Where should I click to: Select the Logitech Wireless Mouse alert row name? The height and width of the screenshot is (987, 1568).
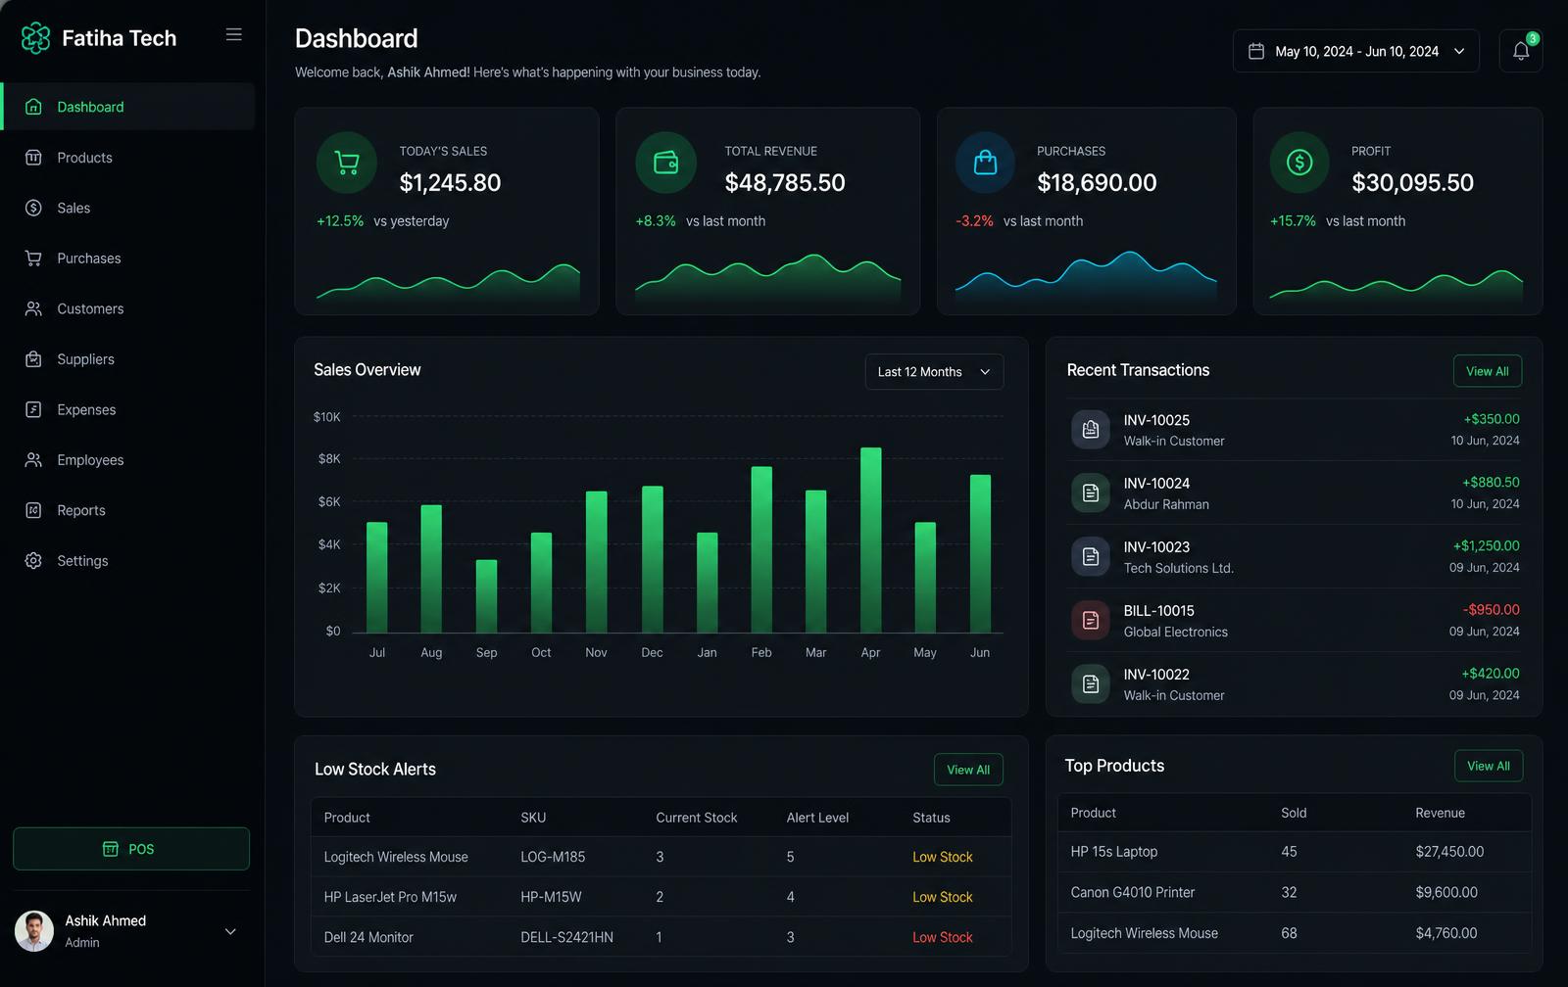396,857
